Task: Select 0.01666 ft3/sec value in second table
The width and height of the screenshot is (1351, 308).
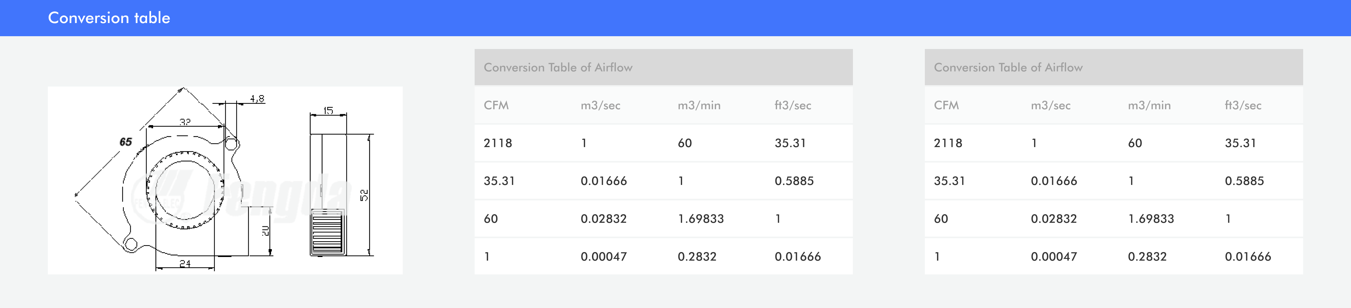Action: point(1248,257)
